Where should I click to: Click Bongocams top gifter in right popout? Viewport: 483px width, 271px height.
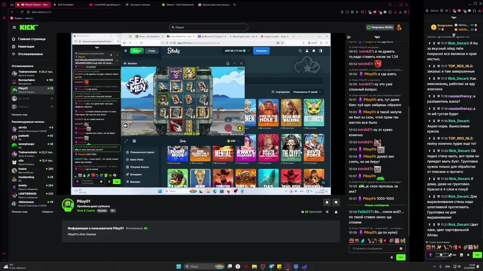(x=441, y=27)
